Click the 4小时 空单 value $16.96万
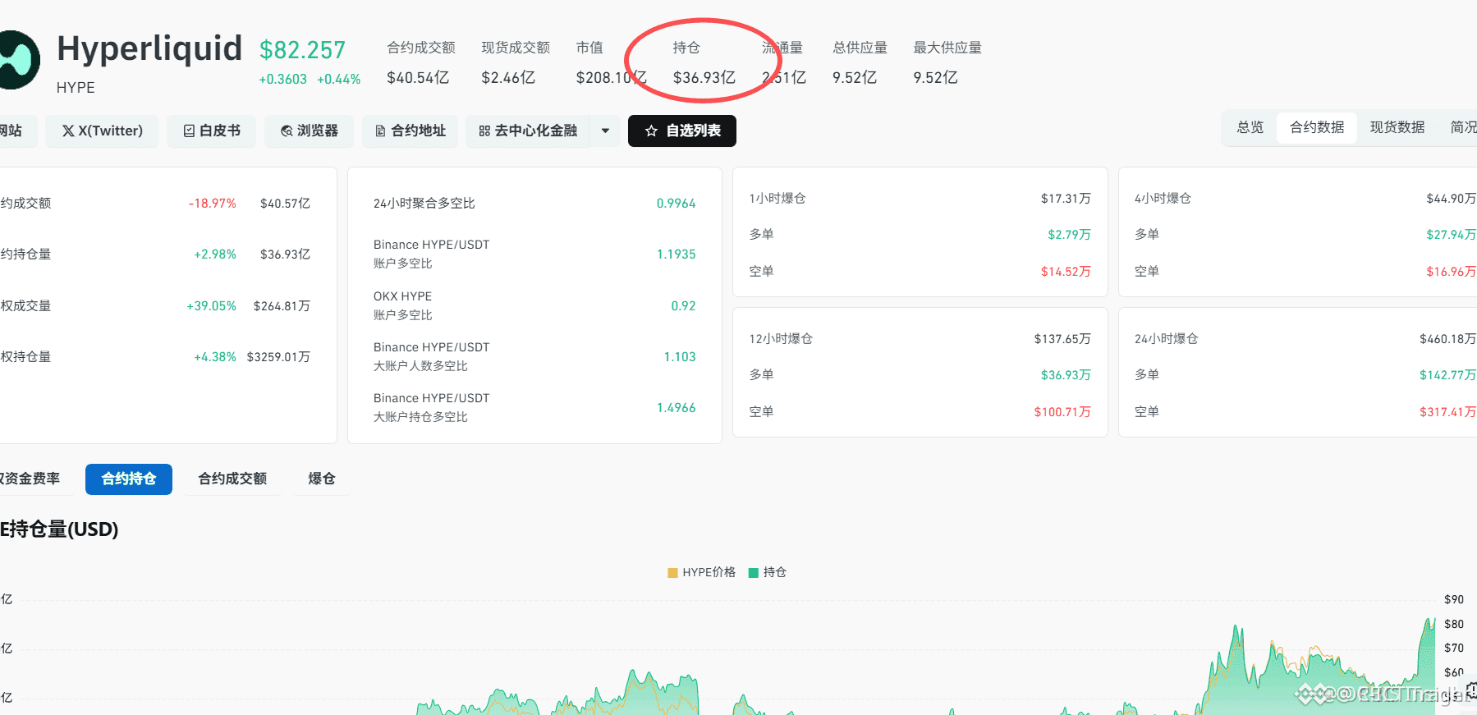Viewport: 1477px width, 715px height. tap(1452, 272)
